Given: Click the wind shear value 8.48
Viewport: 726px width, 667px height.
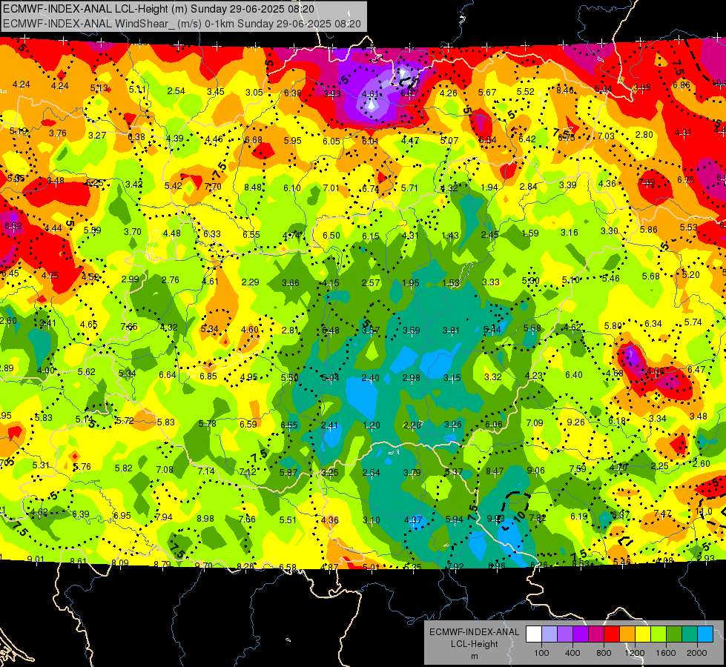Looking at the screenshot, I should click(253, 187).
